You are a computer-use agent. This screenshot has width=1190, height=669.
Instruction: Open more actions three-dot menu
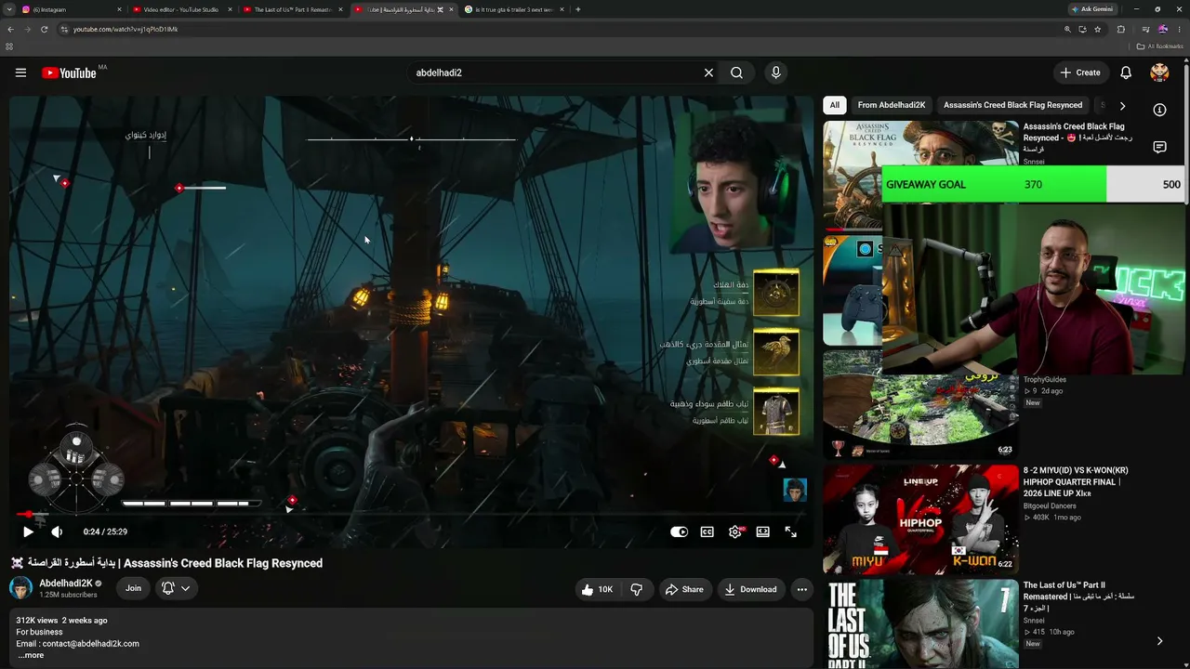[x=801, y=589]
